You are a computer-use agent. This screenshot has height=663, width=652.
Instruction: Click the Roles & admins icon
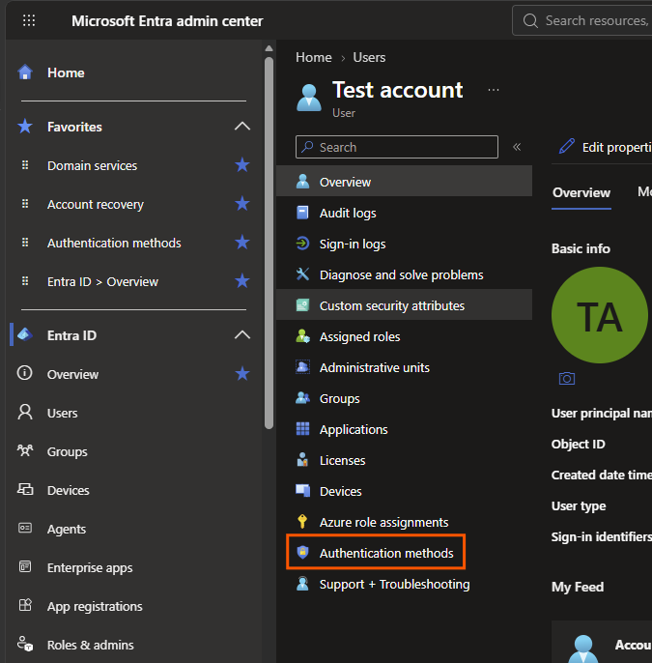tap(25, 644)
